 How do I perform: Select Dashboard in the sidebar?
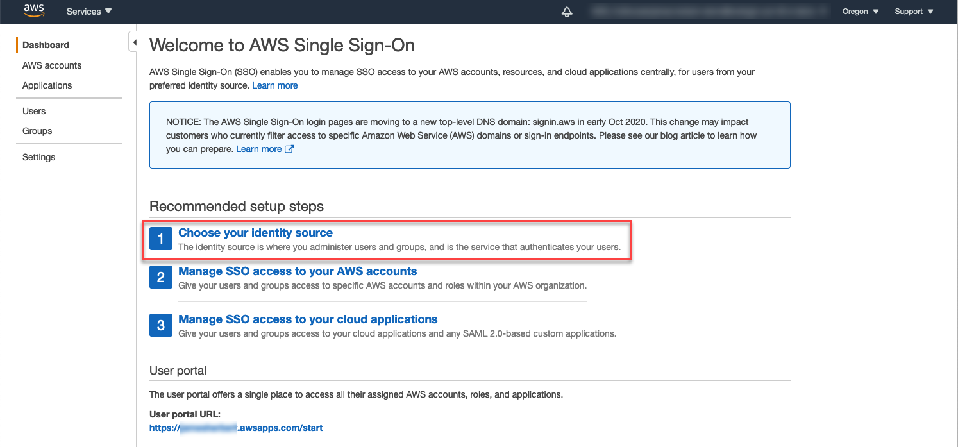[45, 45]
